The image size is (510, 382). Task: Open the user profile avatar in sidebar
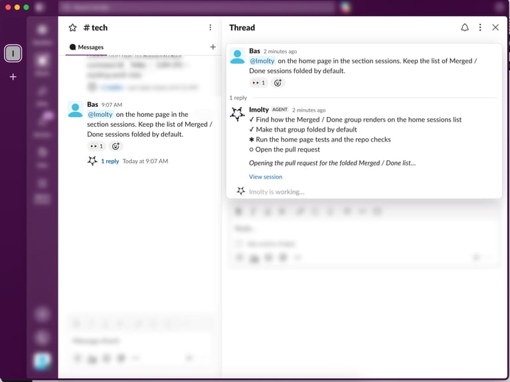(42, 361)
